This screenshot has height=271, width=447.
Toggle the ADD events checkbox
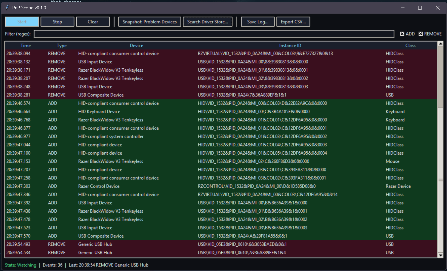(408, 34)
